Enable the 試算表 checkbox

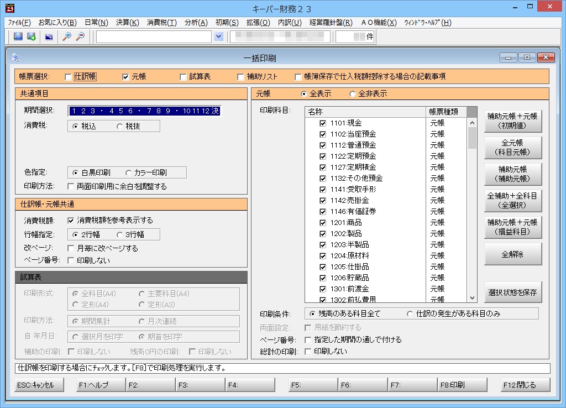point(183,77)
